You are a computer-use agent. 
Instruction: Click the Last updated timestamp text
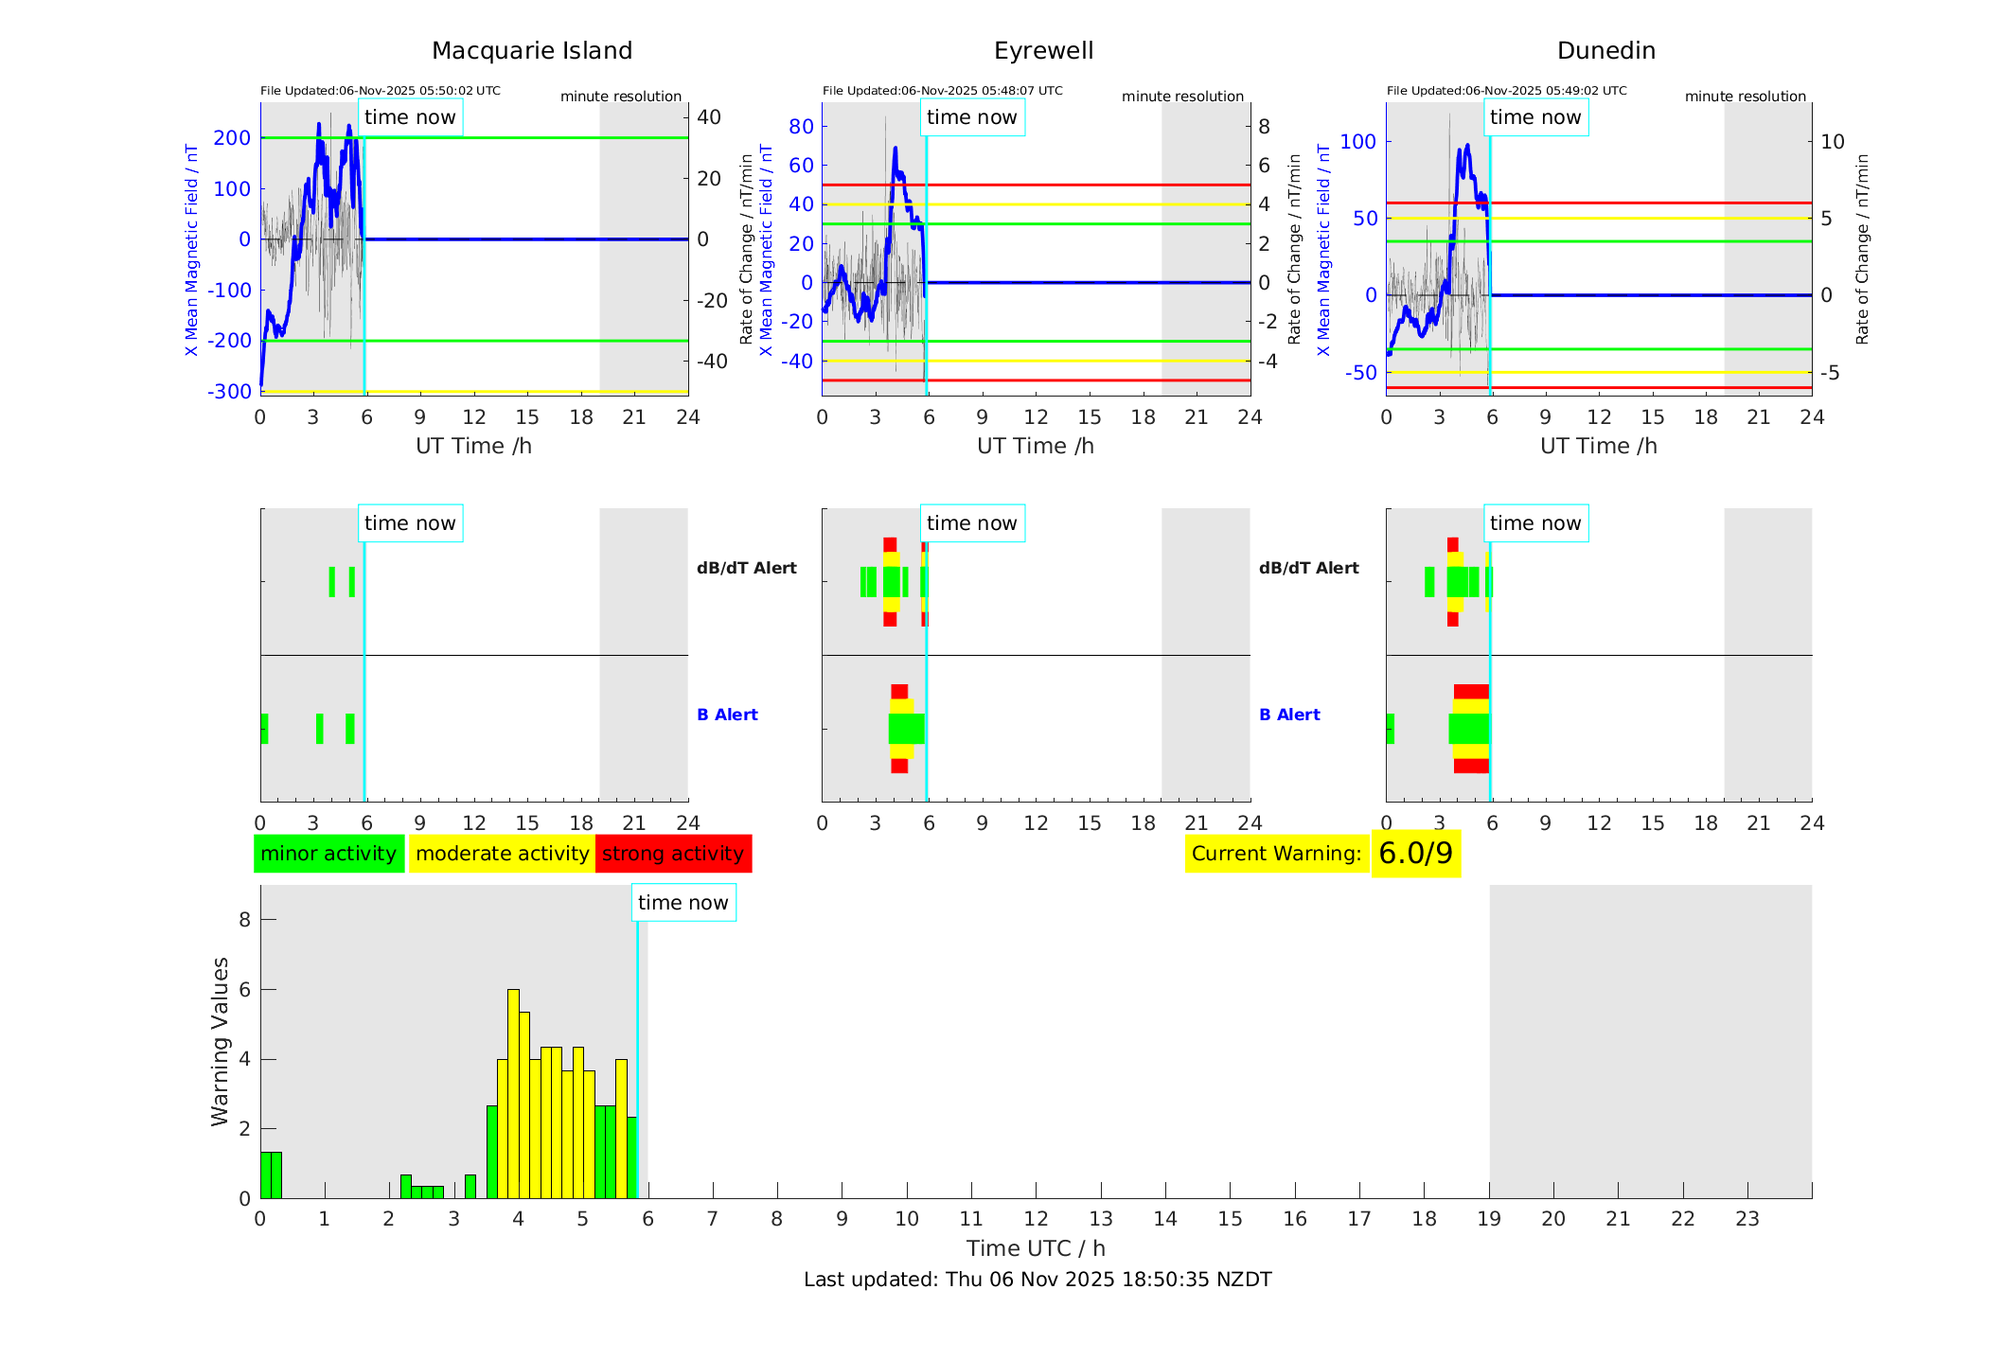(1037, 1279)
